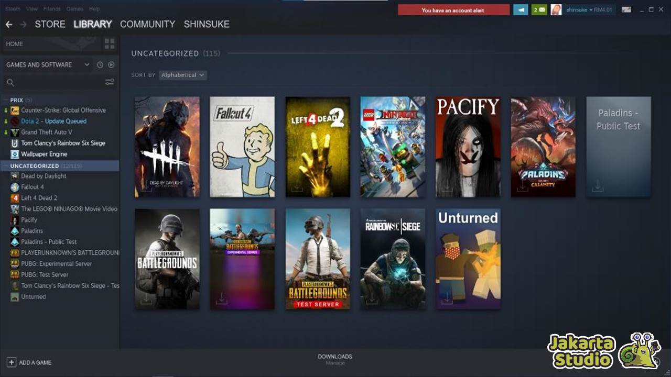The height and width of the screenshot is (377, 671).
Task: Click the account alert red banner
Action: point(453,10)
